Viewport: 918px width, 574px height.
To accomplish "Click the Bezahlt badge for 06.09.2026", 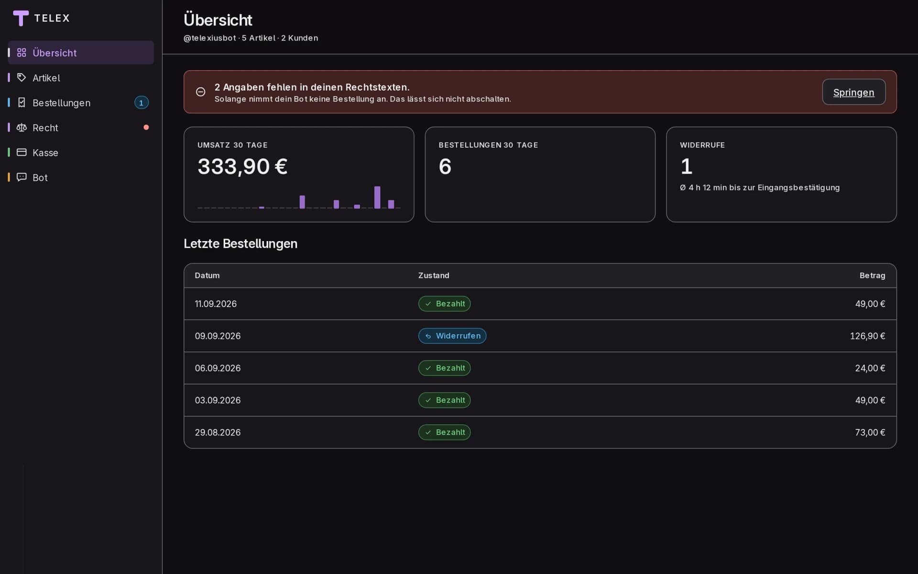I will 444,368.
